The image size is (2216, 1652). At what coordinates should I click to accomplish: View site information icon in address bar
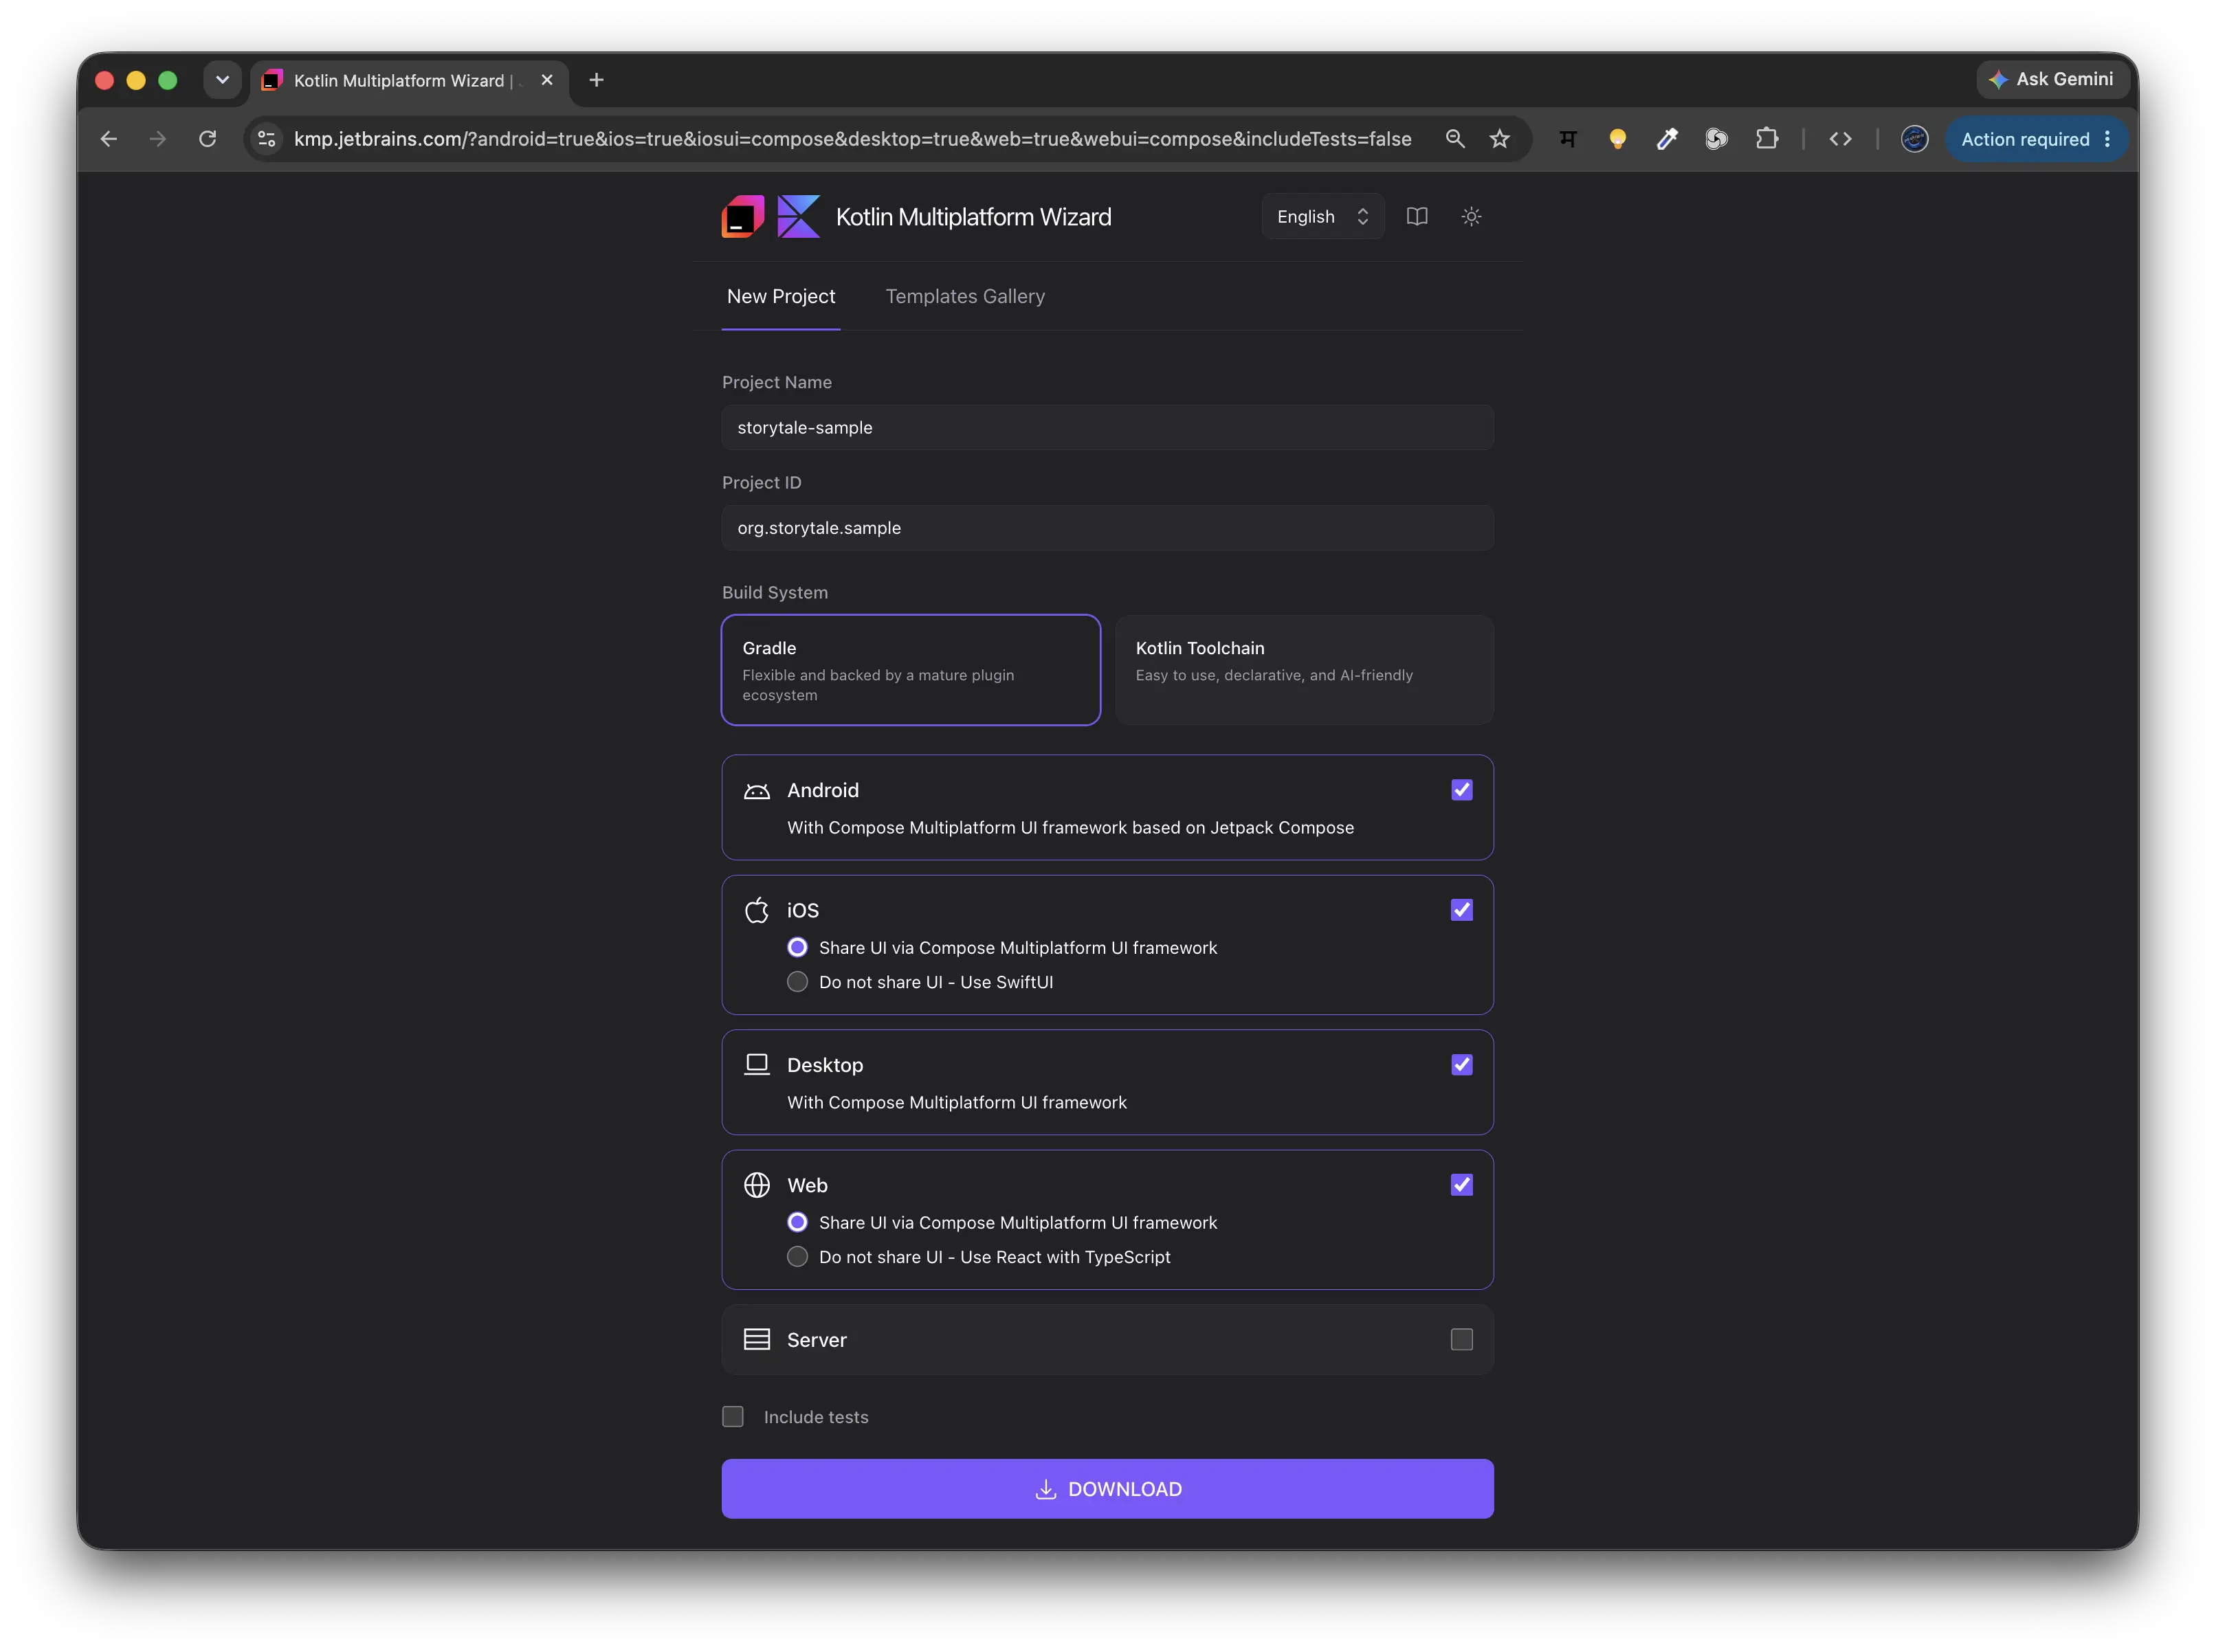(266, 139)
